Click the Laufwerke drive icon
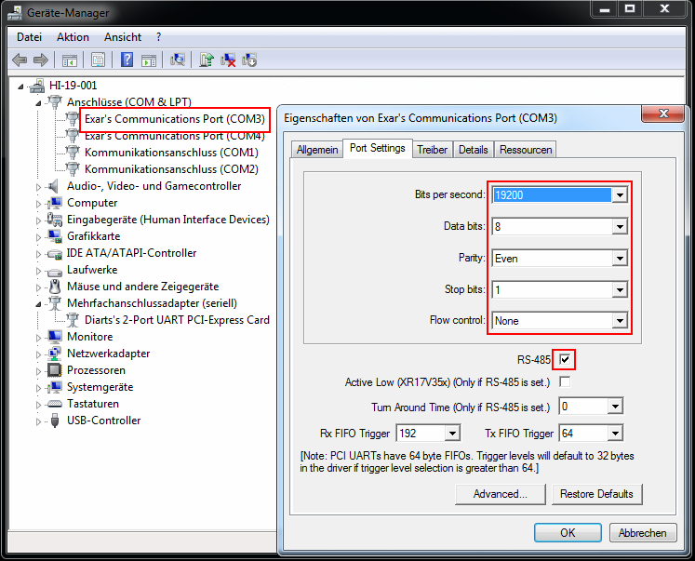 point(55,271)
